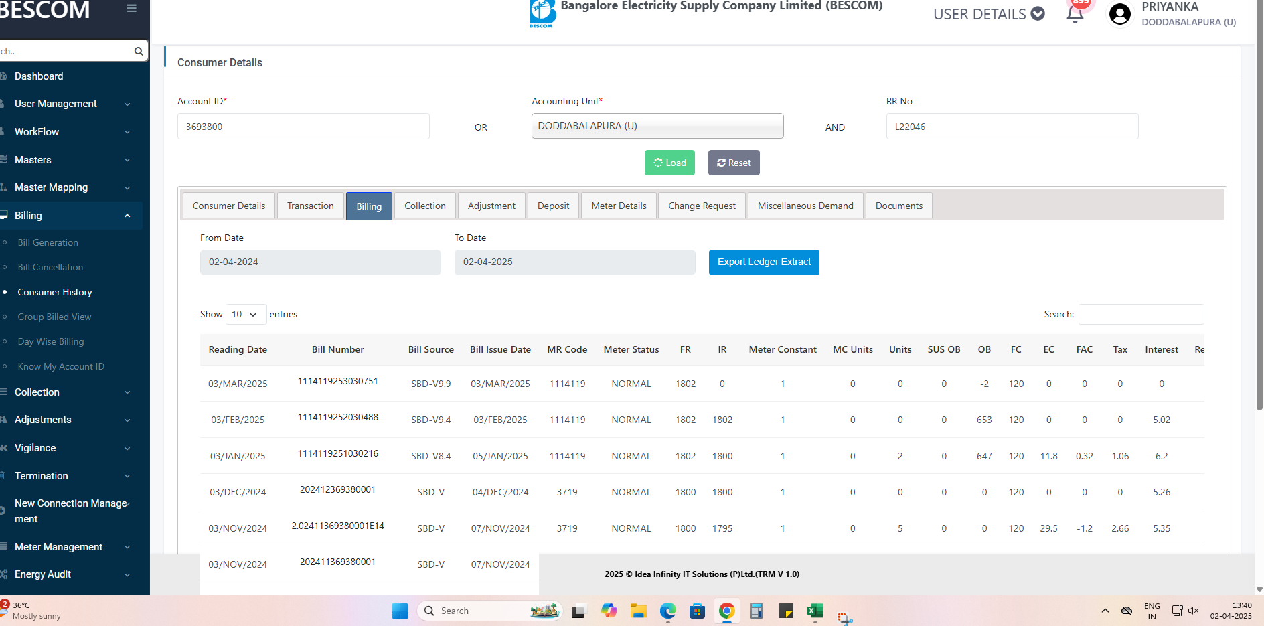1264x626 pixels.
Task: Click the user profile avatar icon
Action: (x=1120, y=14)
